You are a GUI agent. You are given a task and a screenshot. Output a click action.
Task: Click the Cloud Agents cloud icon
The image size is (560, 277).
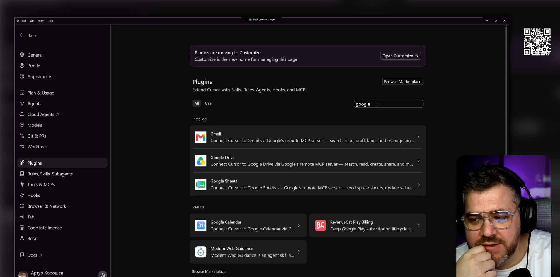click(22, 114)
